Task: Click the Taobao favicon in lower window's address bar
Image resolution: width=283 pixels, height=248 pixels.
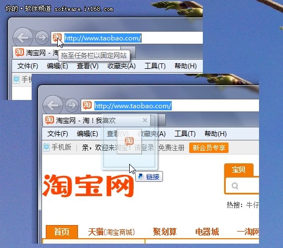Action: (x=87, y=105)
